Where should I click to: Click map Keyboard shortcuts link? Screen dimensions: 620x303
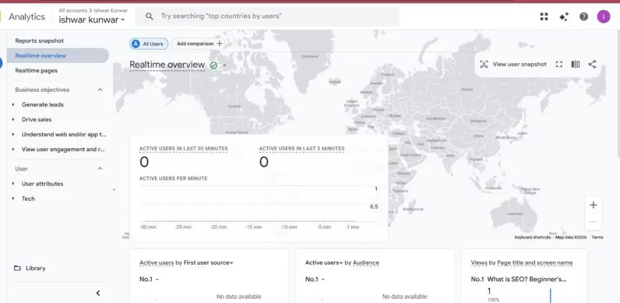tap(533, 238)
